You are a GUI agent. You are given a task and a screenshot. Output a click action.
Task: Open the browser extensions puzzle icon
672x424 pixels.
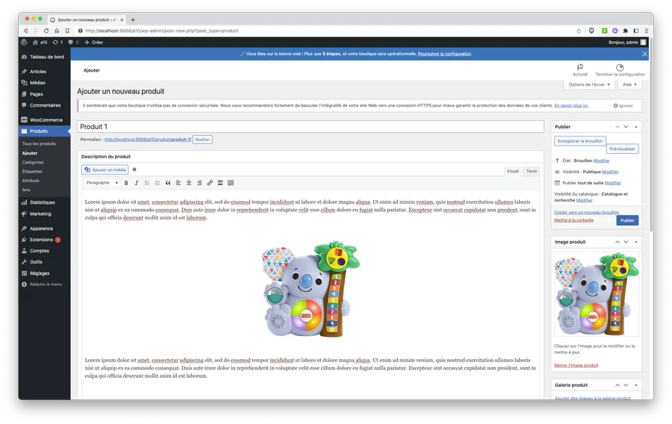tap(625, 31)
